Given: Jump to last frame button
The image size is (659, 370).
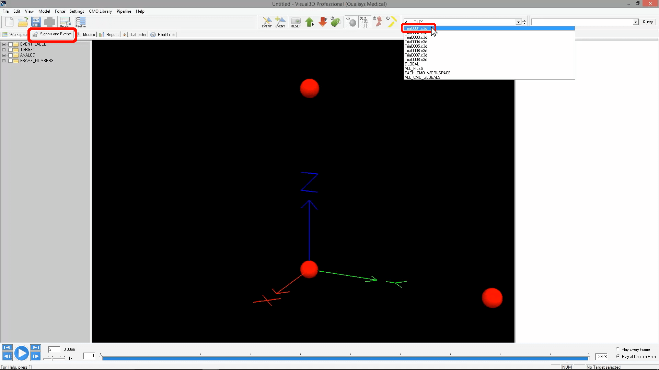Looking at the screenshot, I should click(x=36, y=347).
